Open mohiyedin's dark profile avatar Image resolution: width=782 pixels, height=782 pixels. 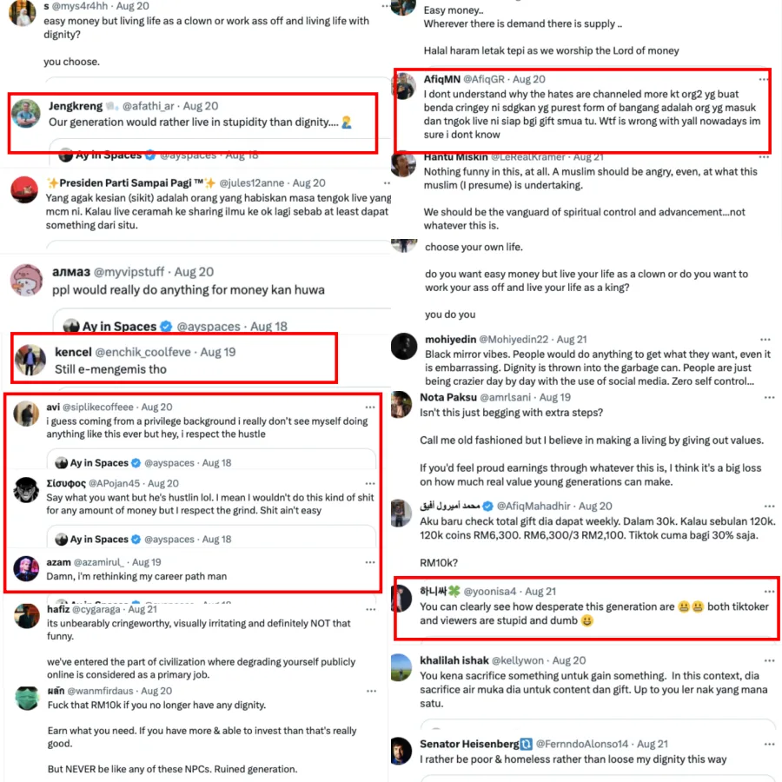tap(404, 346)
